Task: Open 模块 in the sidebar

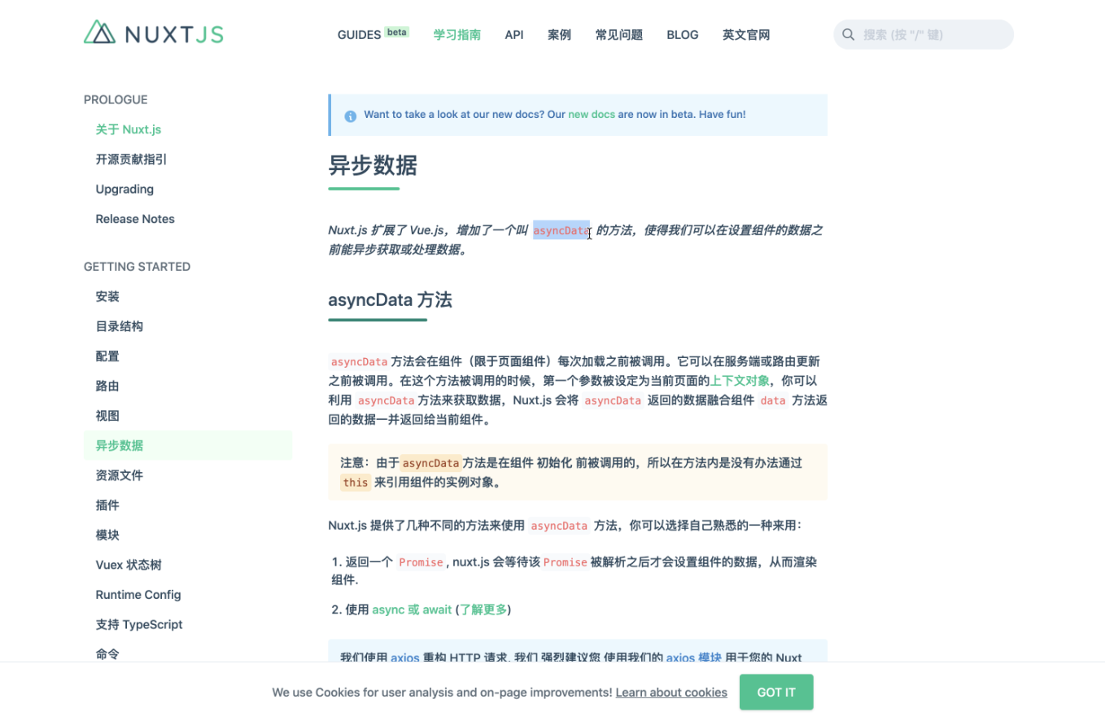Action: [107, 535]
